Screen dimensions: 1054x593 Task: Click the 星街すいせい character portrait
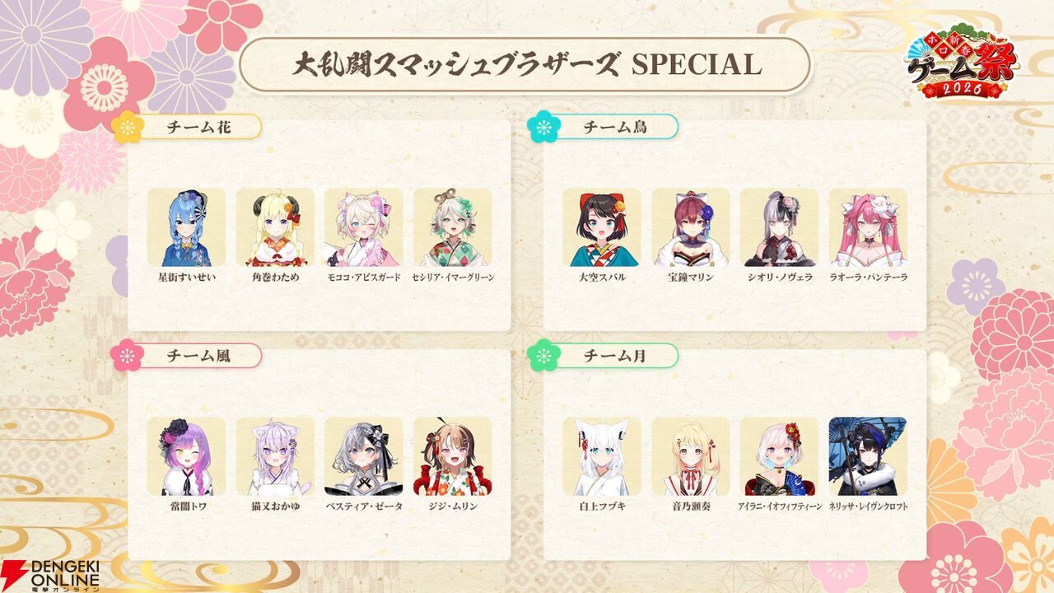(186, 227)
